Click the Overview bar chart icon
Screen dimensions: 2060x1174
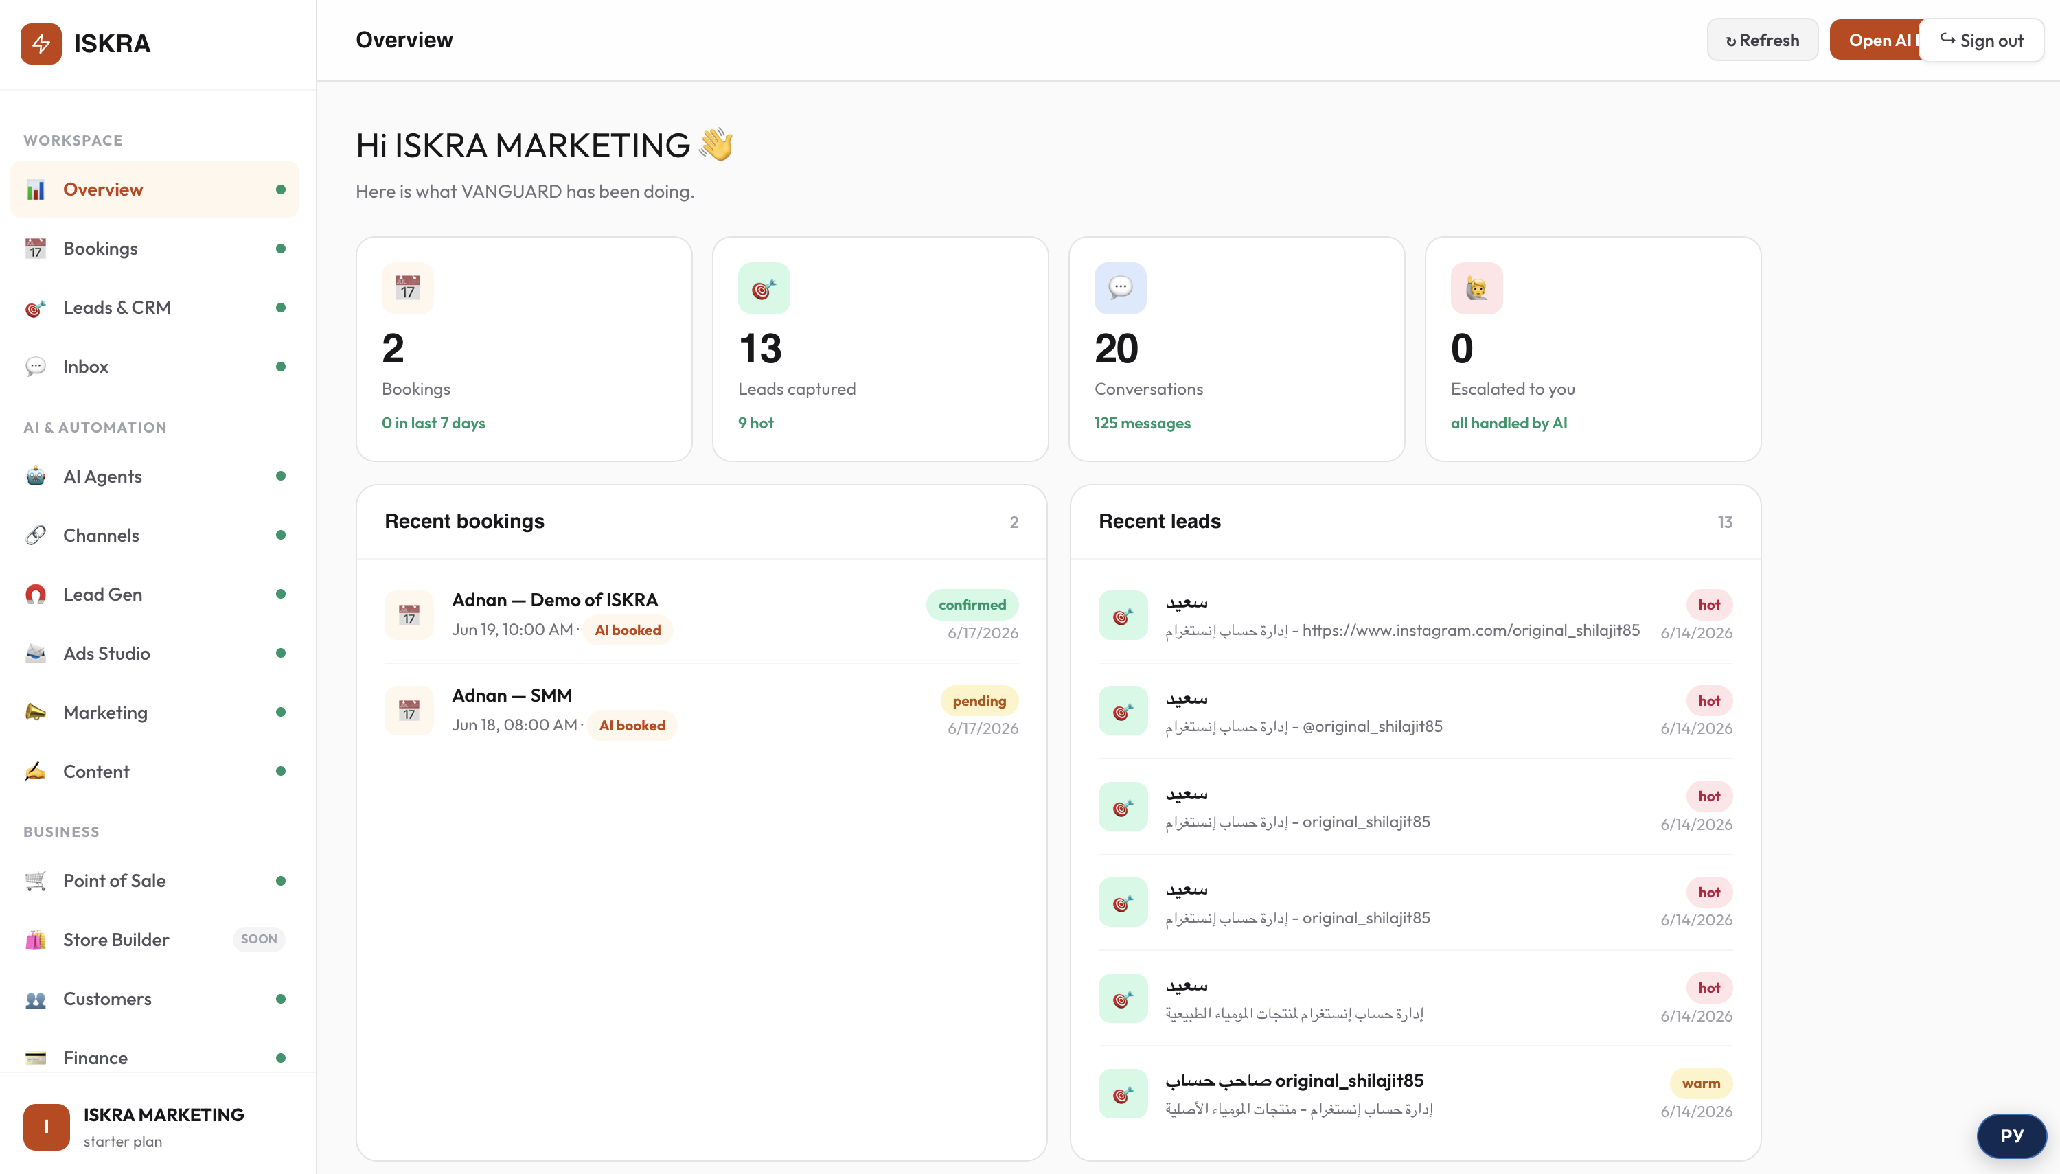point(36,189)
